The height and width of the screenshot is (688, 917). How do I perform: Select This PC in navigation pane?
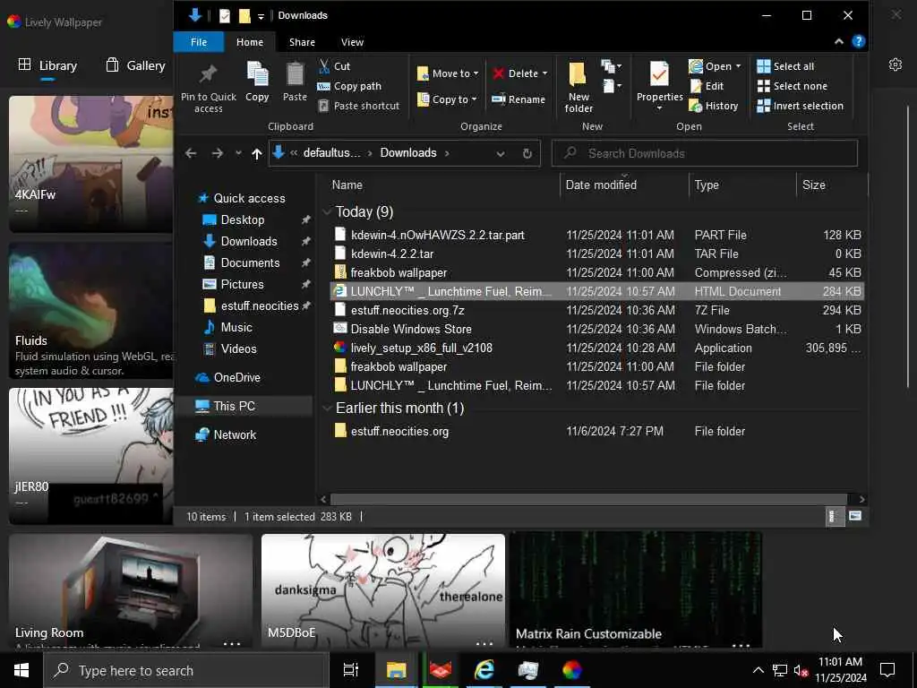(x=234, y=406)
